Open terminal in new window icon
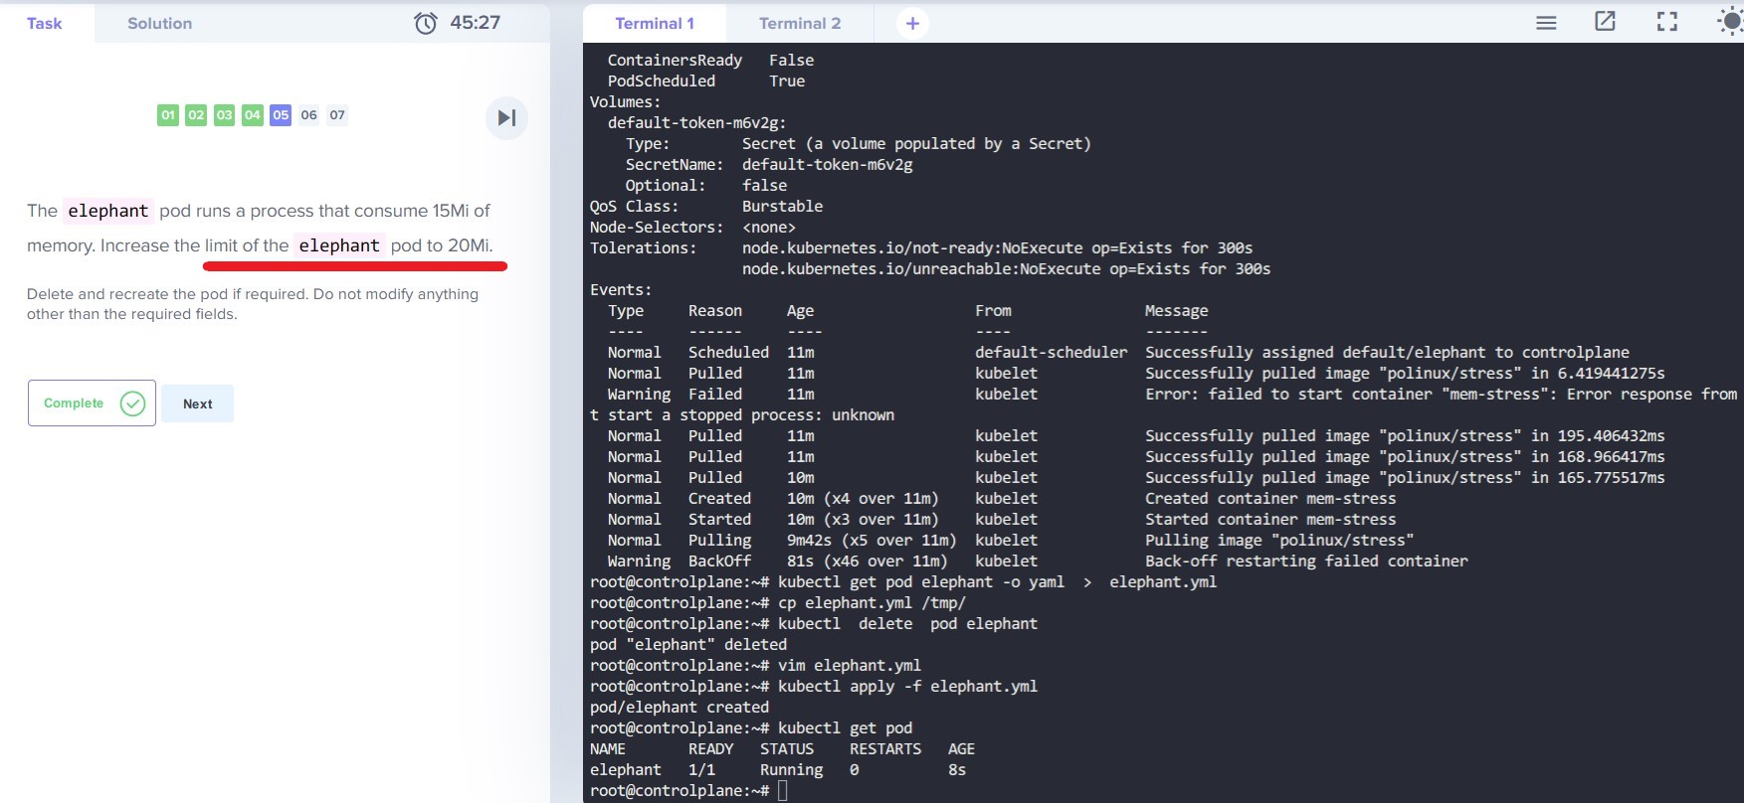Screen dimensions: 1744x803 pyautogui.click(x=1606, y=22)
